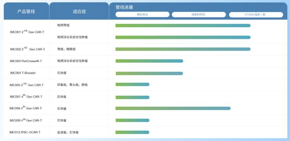The image size is (290, 141).
Task: Click the 概念验证 stage pill
Action: (142, 15)
